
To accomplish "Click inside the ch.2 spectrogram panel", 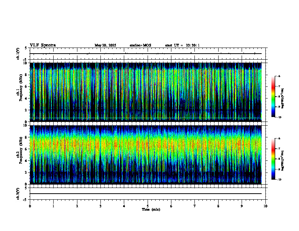I will pos(145,155).
